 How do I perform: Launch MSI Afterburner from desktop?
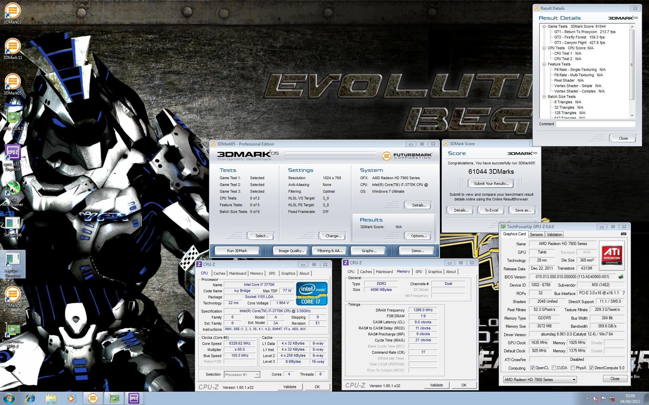[x=13, y=193]
